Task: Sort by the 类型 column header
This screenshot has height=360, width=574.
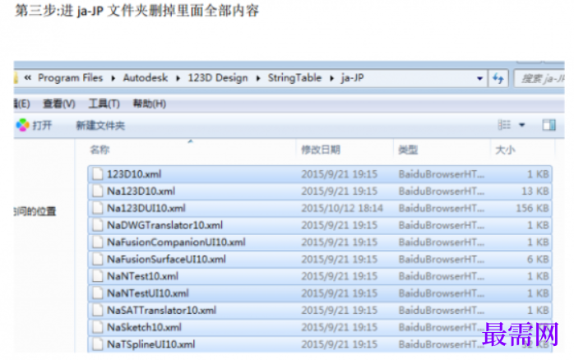Action: coord(408,150)
